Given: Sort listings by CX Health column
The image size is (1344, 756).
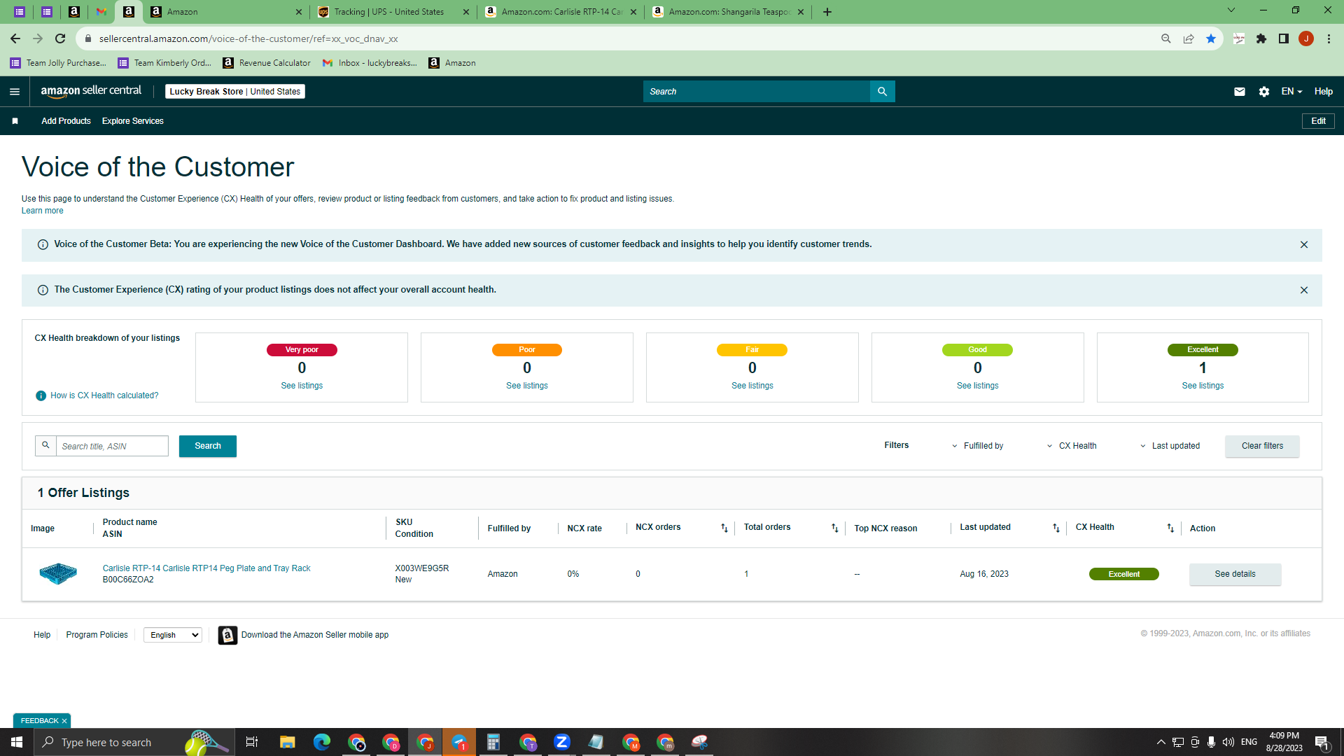Looking at the screenshot, I should pos(1170,528).
